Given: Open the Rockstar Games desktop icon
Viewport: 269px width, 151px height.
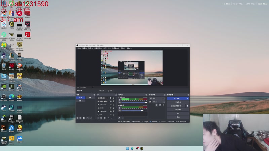Looking at the screenshot, I should (12, 140).
